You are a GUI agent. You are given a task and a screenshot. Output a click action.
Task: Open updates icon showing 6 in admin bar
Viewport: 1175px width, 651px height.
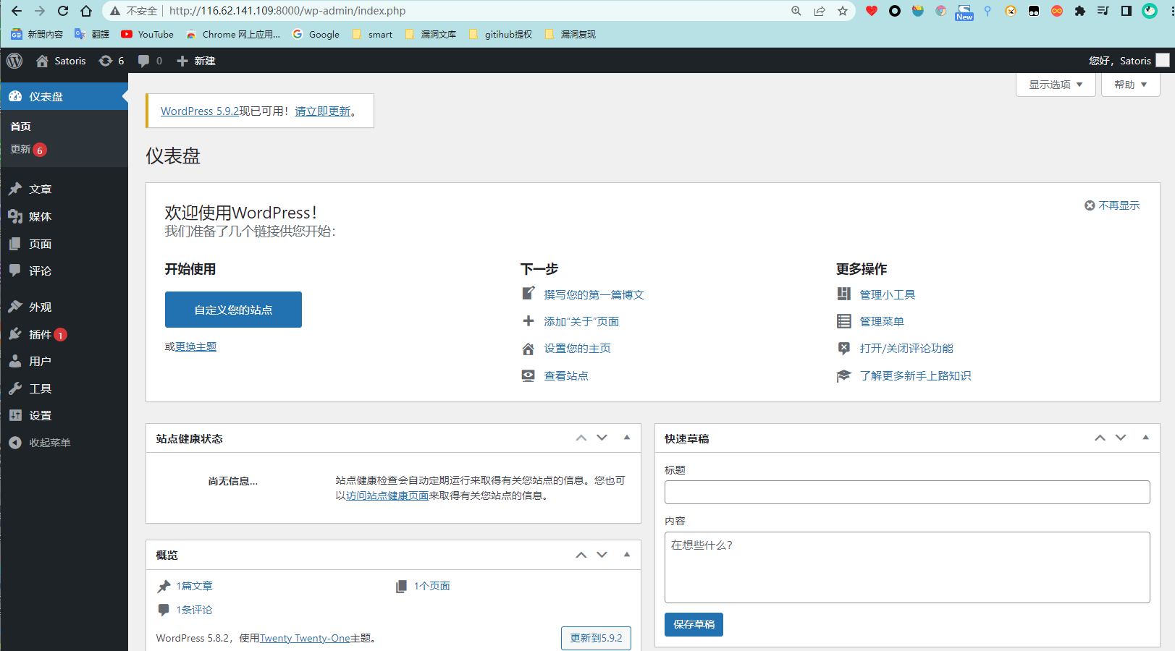[x=106, y=61]
